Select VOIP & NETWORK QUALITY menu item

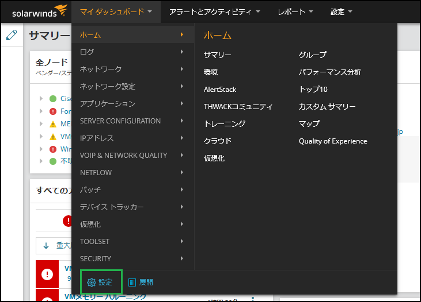(x=133, y=155)
